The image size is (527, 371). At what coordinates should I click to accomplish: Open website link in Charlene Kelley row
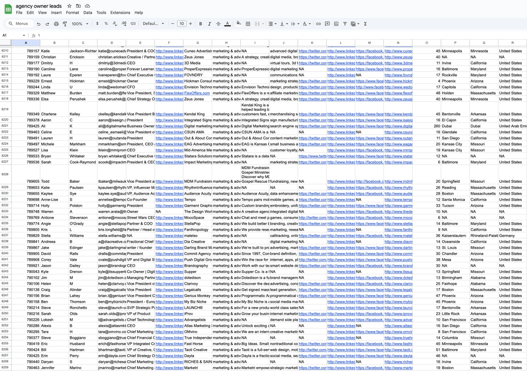pos(398,114)
